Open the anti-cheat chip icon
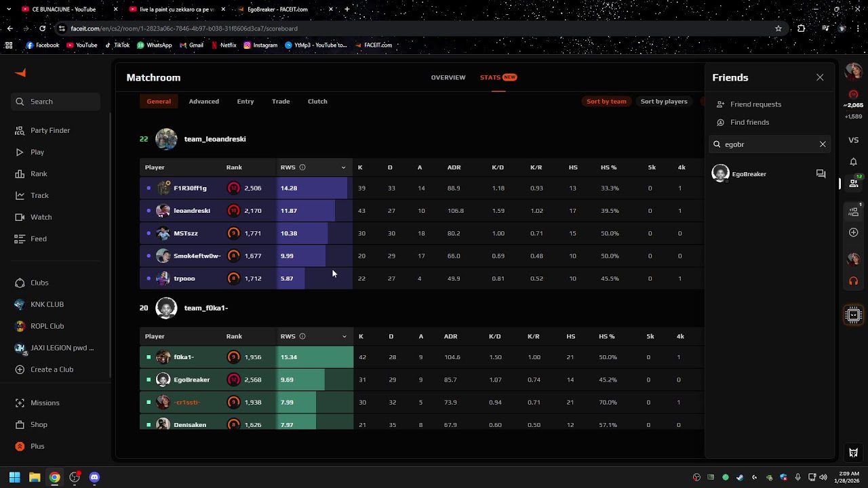Screen dimensions: 868x488 (x=854, y=315)
